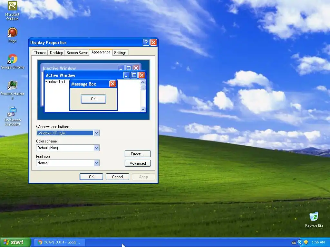Close the Display Properties dialog

pyautogui.click(x=153, y=42)
